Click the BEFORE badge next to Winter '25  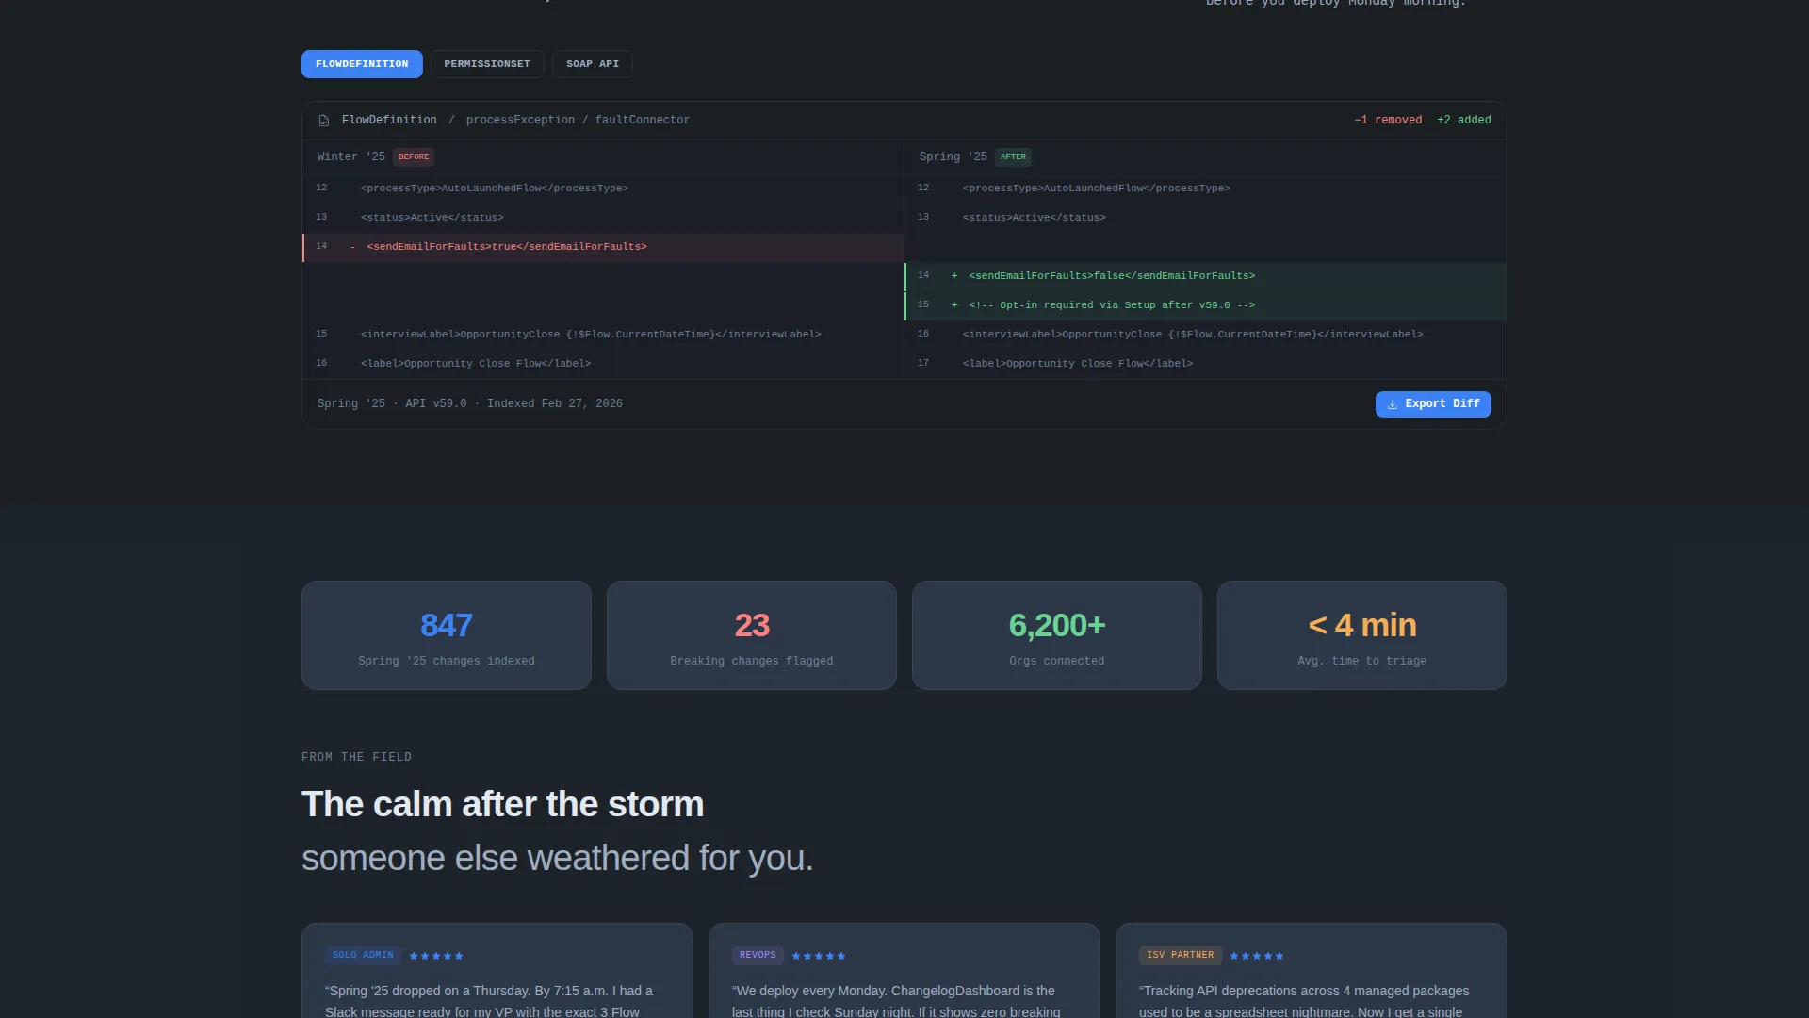tap(414, 157)
